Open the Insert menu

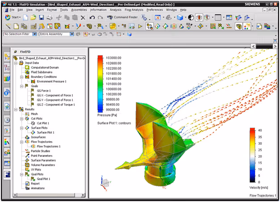(39, 10)
